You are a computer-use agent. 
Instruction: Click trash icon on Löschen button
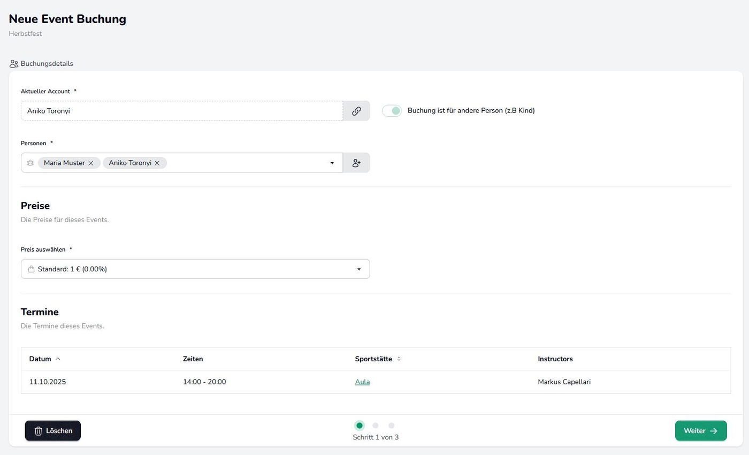pyautogui.click(x=39, y=431)
